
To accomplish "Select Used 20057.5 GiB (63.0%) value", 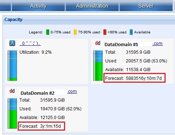I will 146,61.
